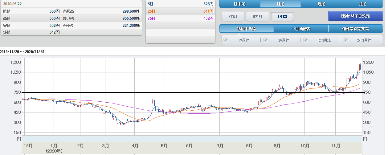The width and height of the screenshot is (388, 155).
Task: Choose the 1年間 range button
Action: [282, 16]
